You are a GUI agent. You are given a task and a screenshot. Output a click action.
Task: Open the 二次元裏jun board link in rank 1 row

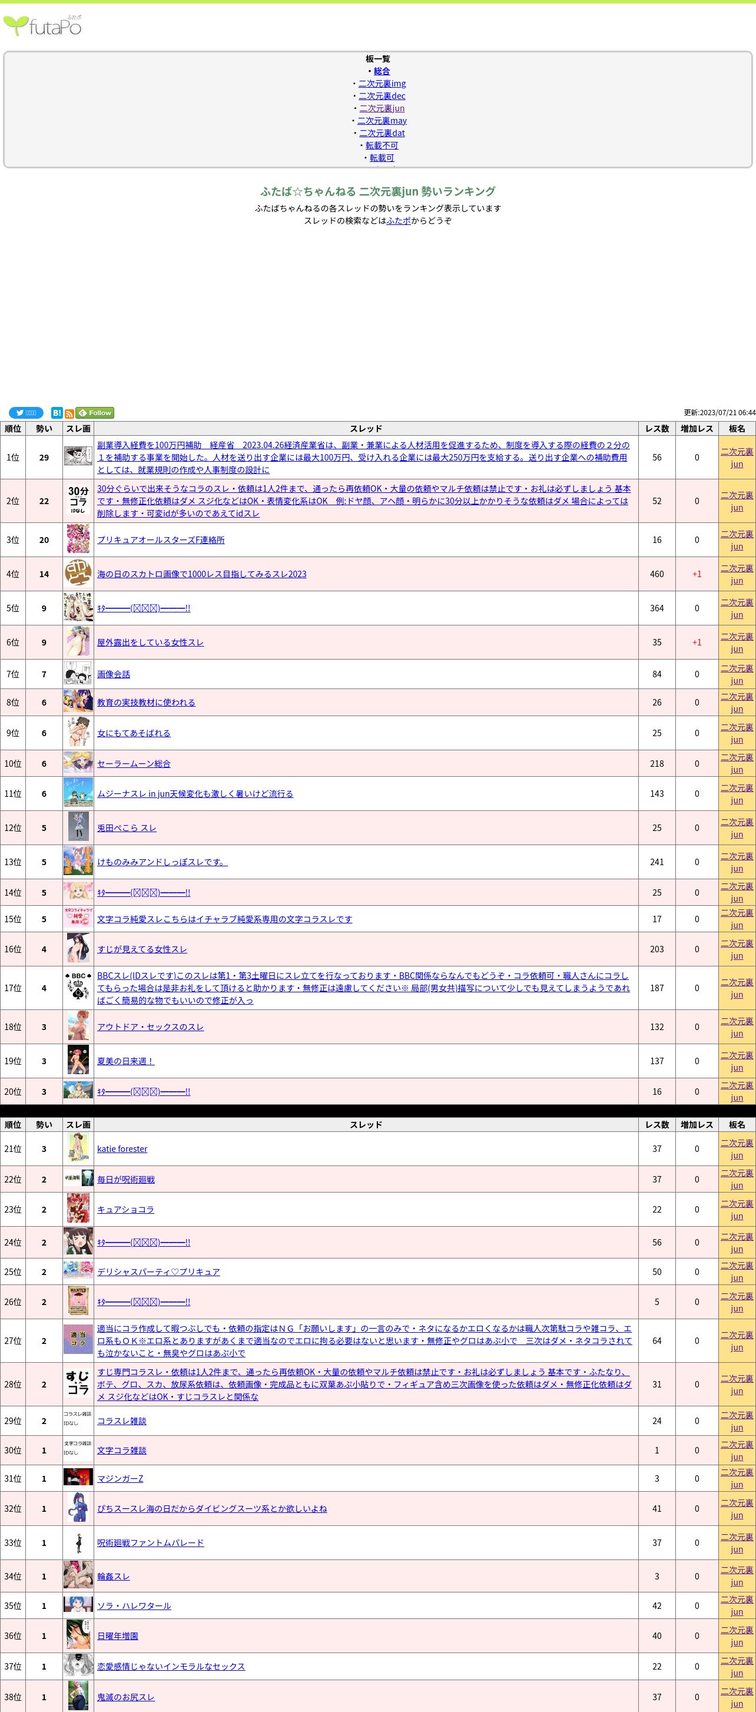tap(737, 457)
